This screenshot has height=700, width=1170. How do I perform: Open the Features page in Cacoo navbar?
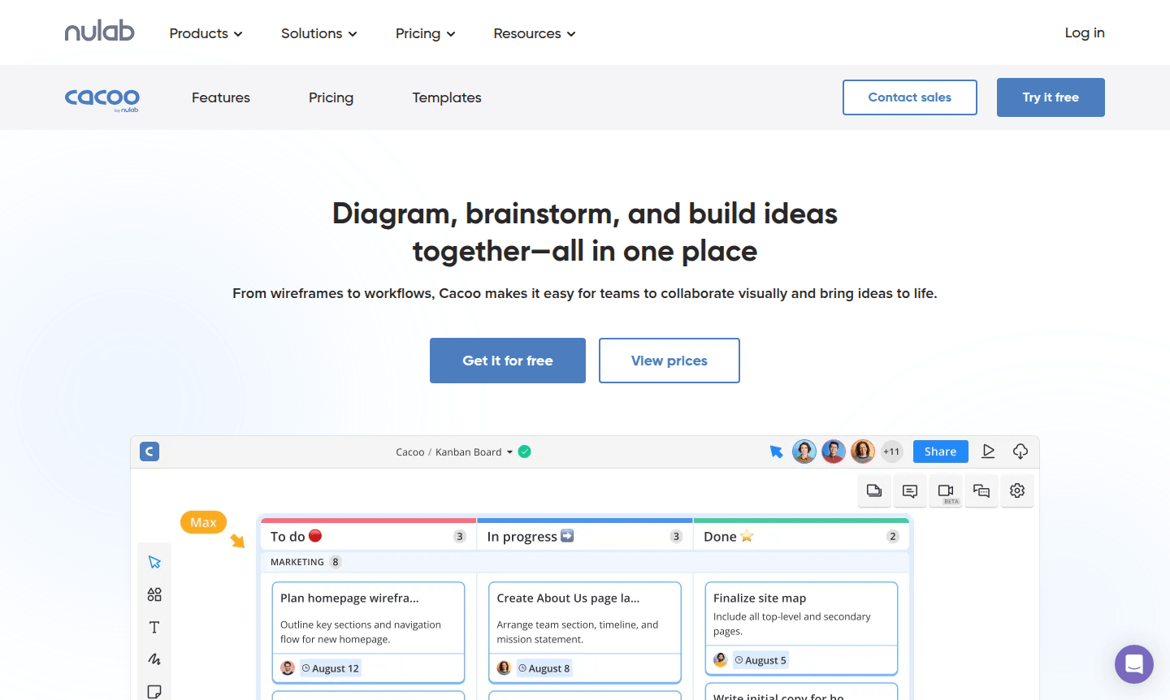point(220,97)
